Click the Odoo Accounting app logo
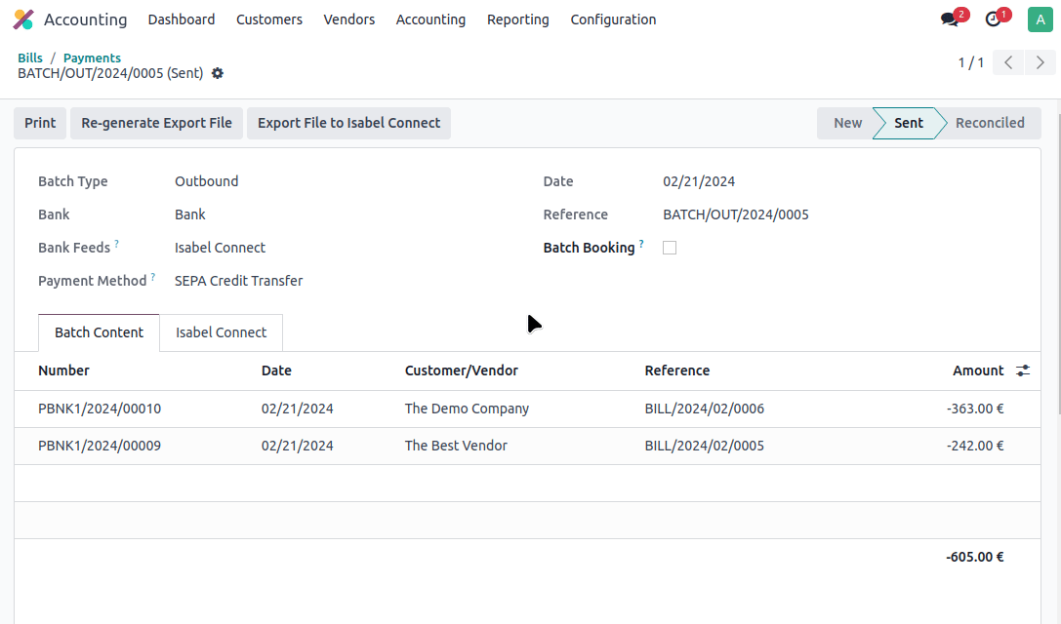The height and width of the screenshot is (624, 1061). [23, 19]
